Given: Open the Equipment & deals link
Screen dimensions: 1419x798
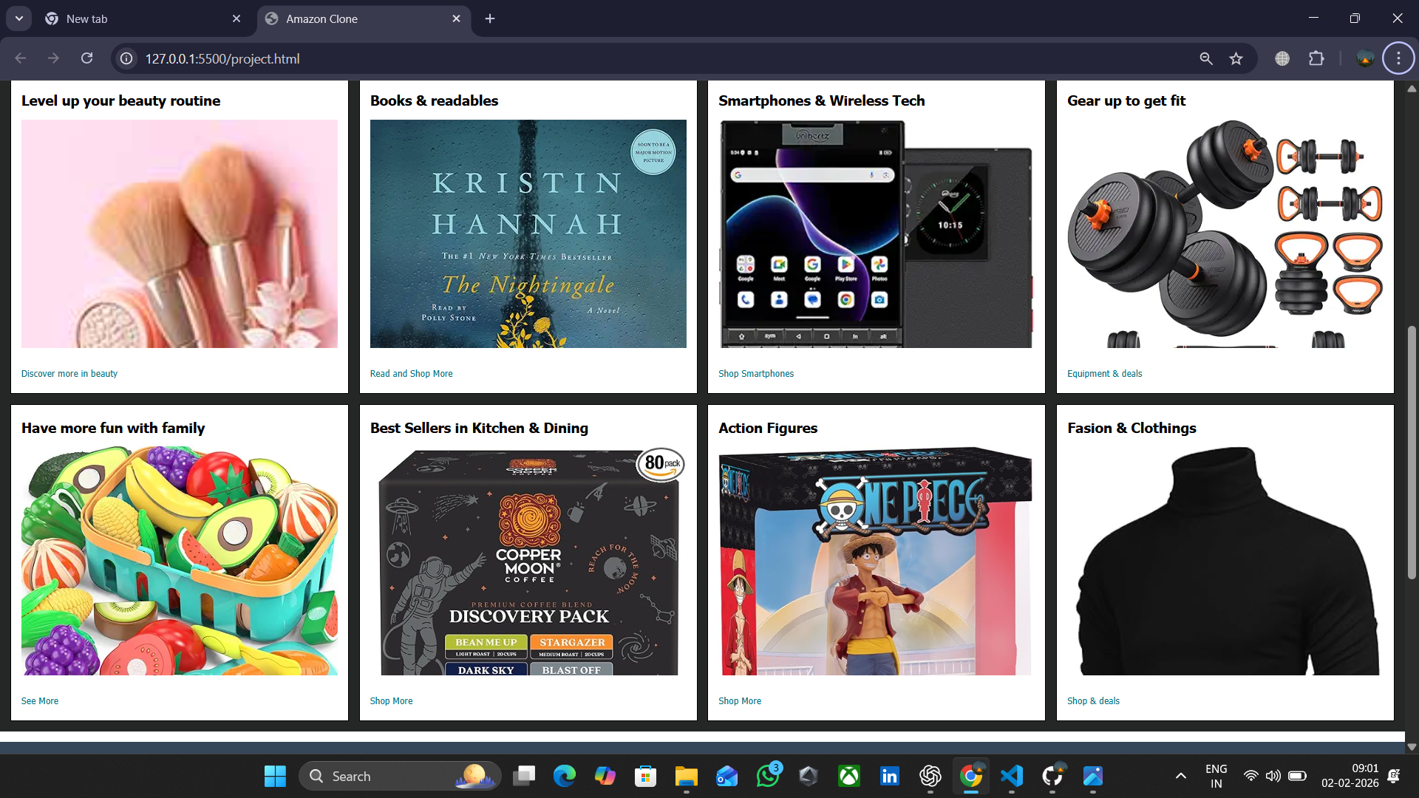Looking at the screenshot, I should click(1104, 374).
